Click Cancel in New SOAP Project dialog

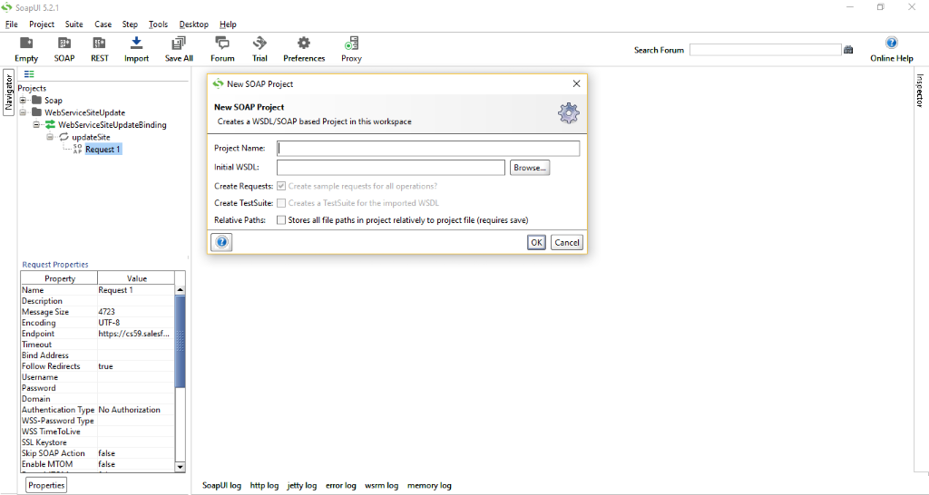click(567, 242)
